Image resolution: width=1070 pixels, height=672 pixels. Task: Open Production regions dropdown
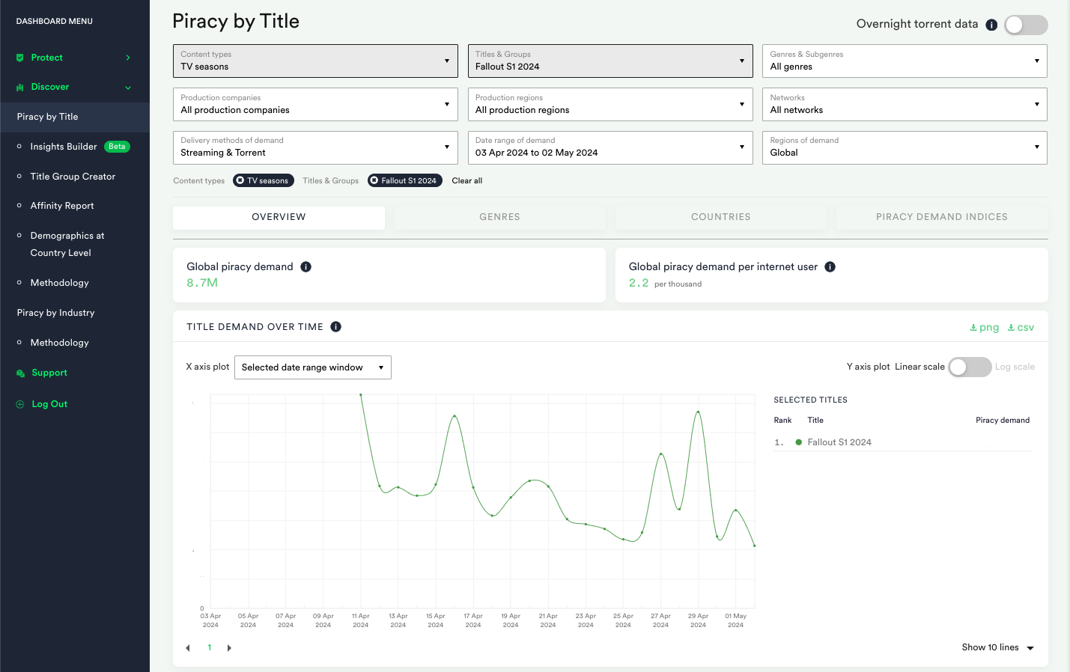[x=610, y=104]
